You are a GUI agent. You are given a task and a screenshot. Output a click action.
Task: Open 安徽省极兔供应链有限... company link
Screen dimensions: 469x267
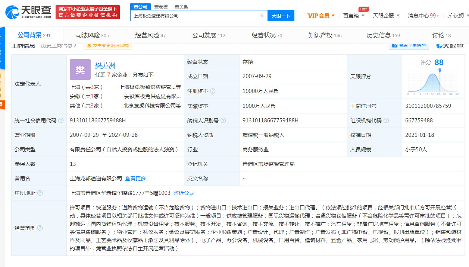152,96
